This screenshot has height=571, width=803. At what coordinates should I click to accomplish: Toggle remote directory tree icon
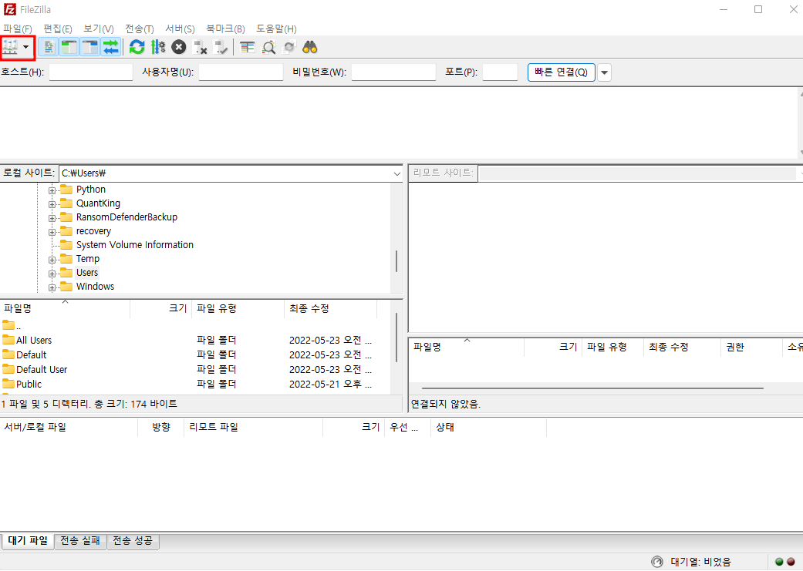pyautogui.click(x=90, y=48)
